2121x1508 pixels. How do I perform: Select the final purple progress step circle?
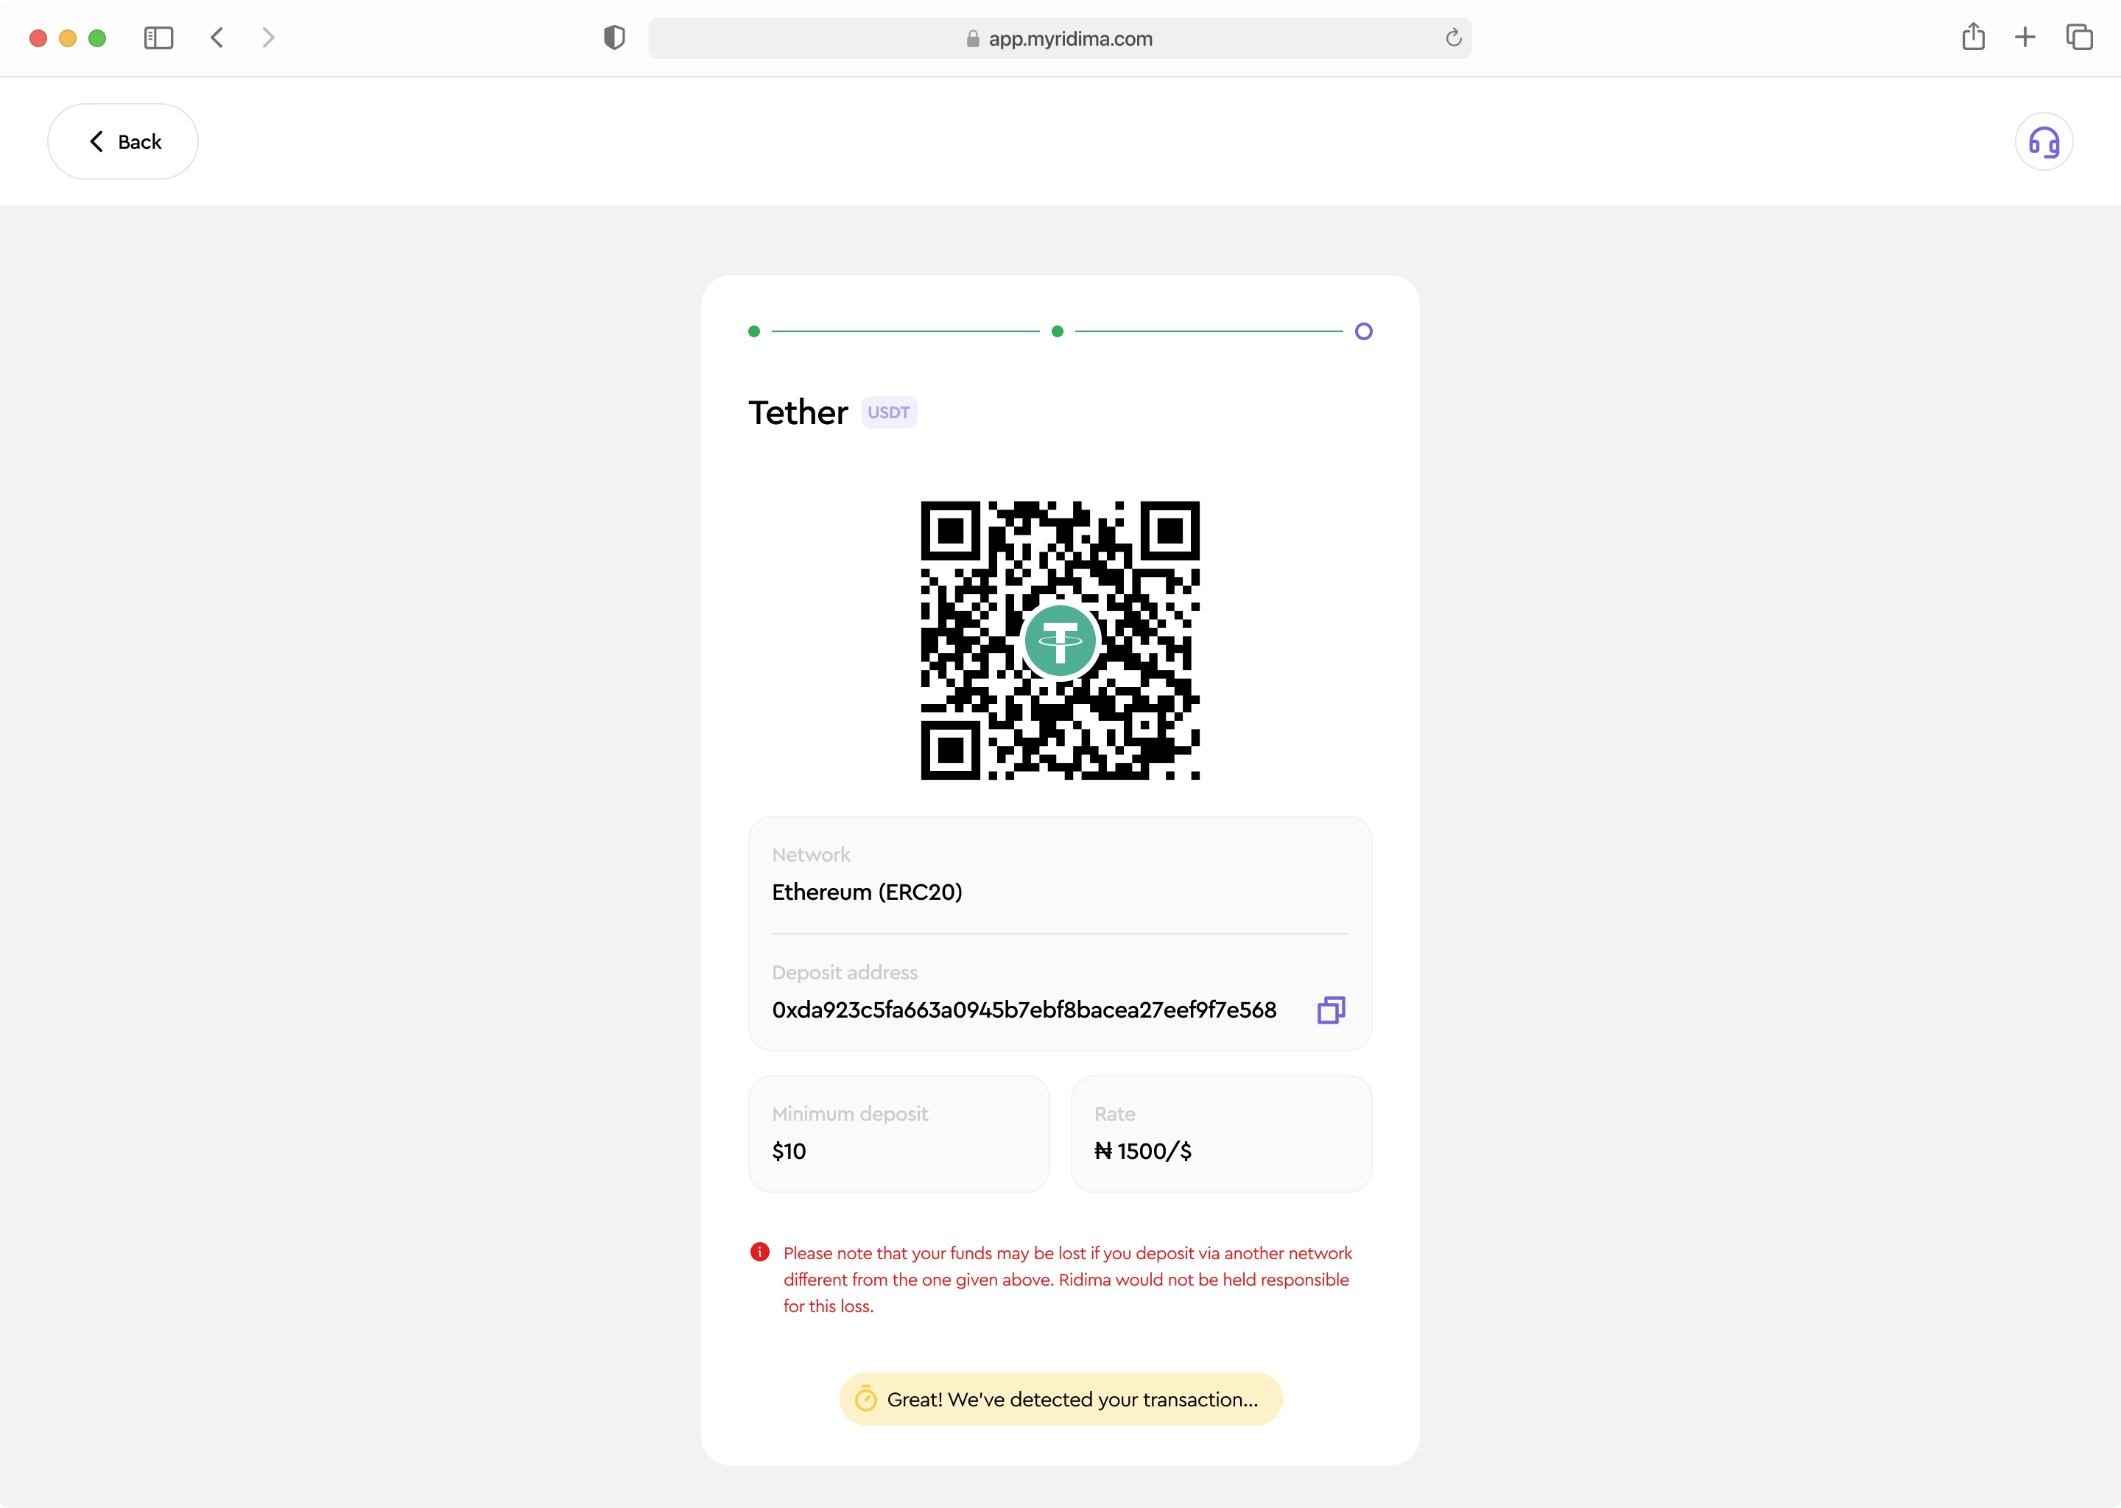pos(1363,331)
